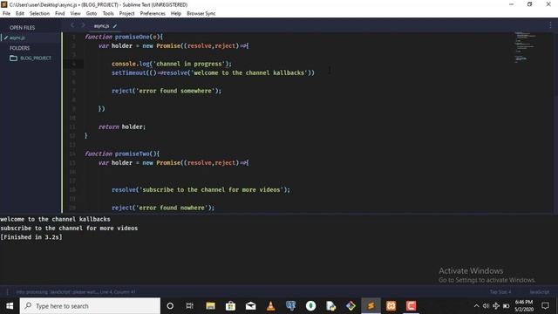Click the Sublime Text icon on the taskbar
558x314 pixels.
(371, 306)
